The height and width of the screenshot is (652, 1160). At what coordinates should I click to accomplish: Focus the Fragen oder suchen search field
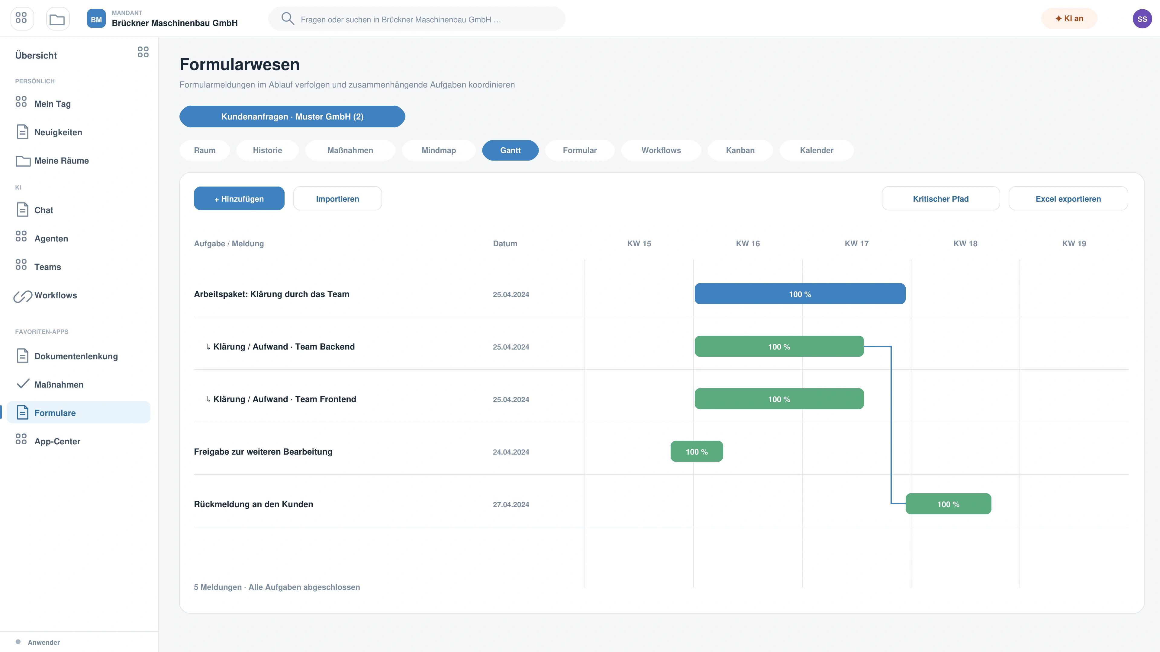[417, 19]
